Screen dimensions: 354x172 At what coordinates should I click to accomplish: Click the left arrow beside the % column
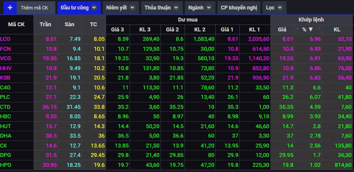[x=297, y=29]
